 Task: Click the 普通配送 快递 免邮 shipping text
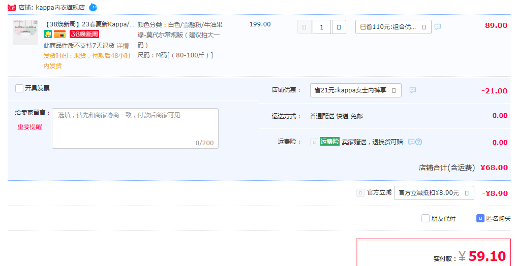pos(337,116)
